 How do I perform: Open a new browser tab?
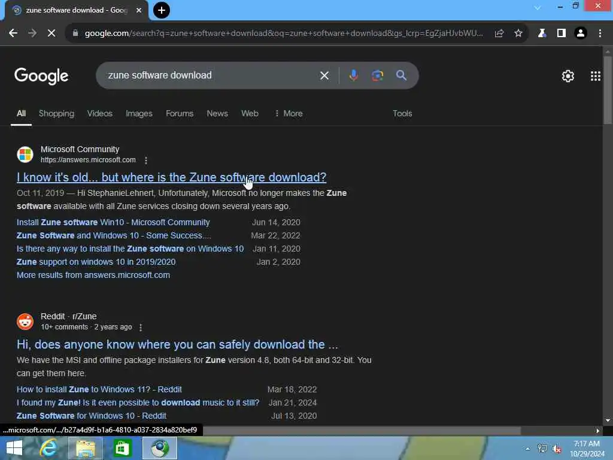[x=162, y=10]
